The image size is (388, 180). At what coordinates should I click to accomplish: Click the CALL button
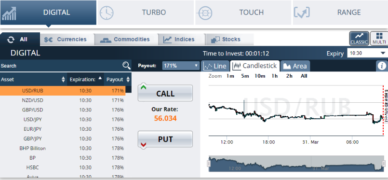(165, 93)
